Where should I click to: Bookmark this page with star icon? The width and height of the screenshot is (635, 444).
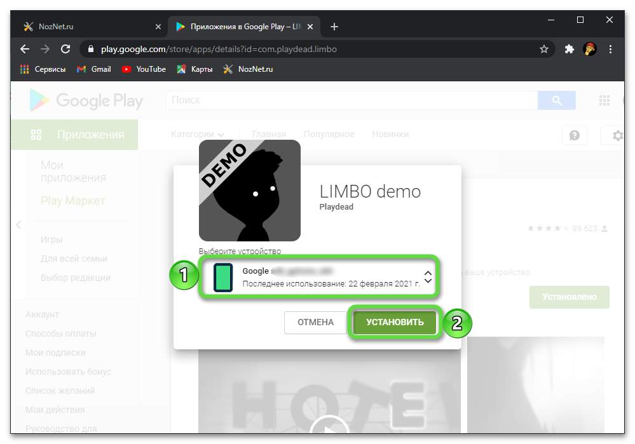[544, 49]
